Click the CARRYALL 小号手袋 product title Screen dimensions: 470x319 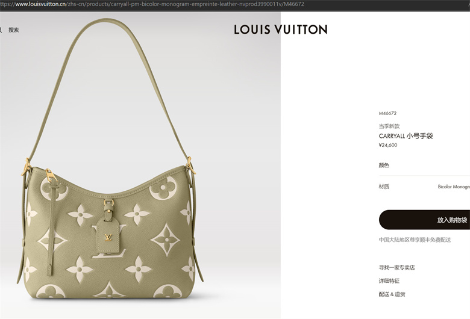[406, 136]
